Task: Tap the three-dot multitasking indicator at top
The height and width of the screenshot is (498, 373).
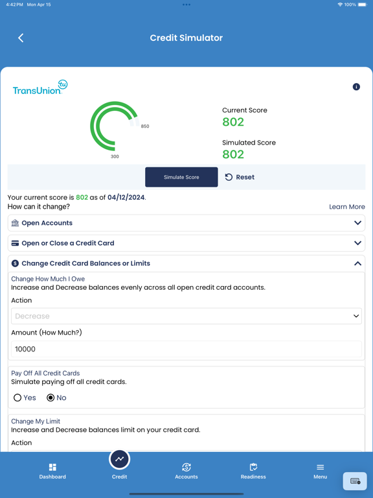Action: click(186, 5)
